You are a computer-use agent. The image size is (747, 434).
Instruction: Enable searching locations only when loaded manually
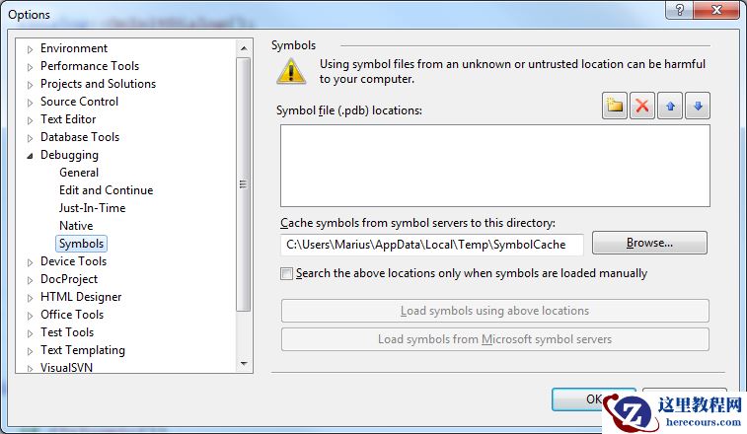287,273
